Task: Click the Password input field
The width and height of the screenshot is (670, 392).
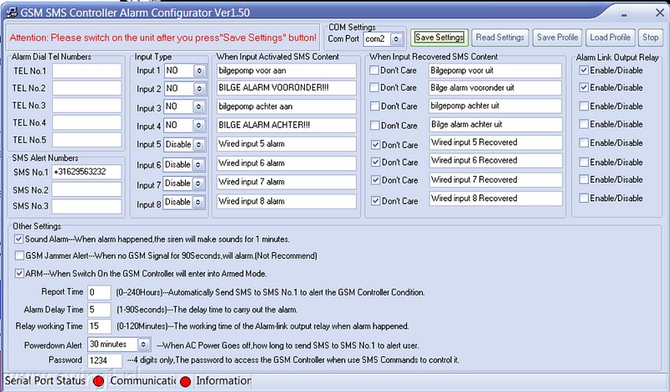Action: [x=105, y=360]
